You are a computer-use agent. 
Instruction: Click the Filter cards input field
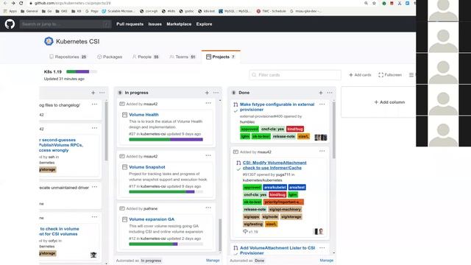point(295,75)
